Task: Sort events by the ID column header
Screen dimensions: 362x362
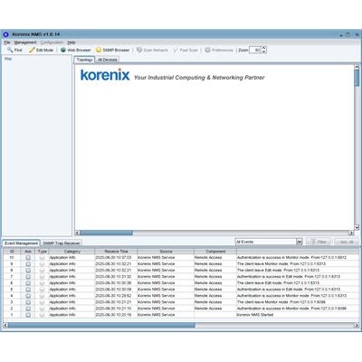Action: 12,252
